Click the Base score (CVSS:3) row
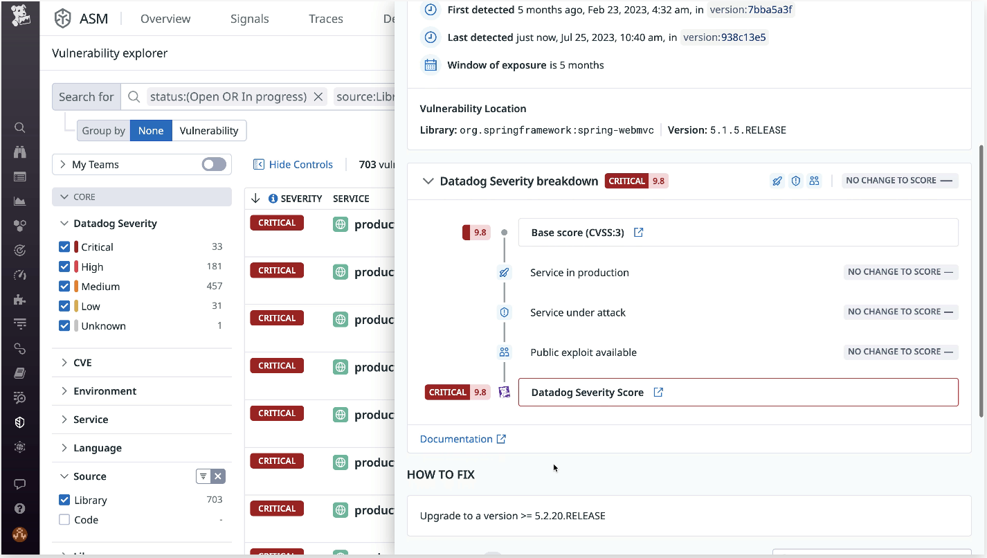 (x=739, y=233)
